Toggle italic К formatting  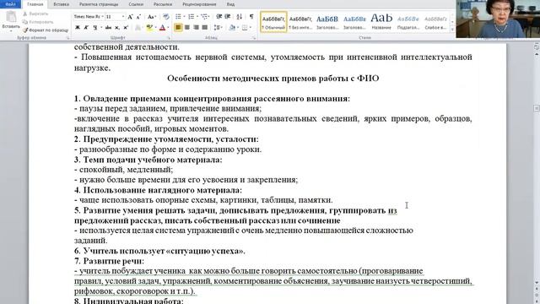(86, 28)
